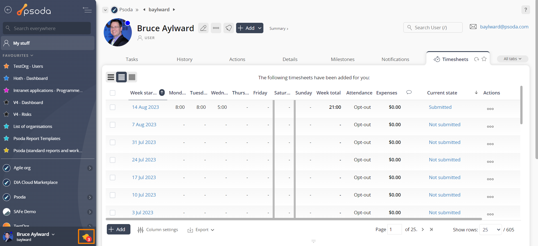Expand the Agile org organisation
Screen dimensions: 538x246
click(x=90, y=168)
